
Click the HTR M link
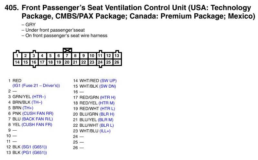tap(108, 103)
